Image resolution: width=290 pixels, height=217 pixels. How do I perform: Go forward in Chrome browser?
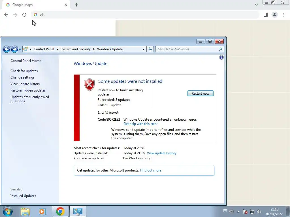(15, 15)
